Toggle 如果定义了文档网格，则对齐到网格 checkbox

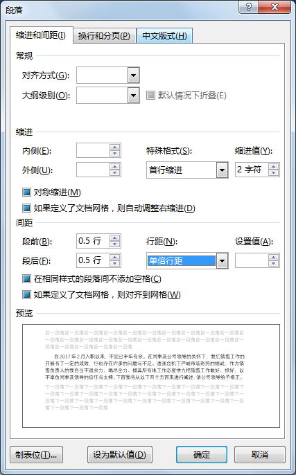[x=26, y=294]
